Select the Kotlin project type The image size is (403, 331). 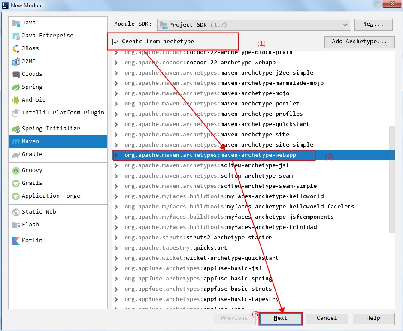tap(58, 241)
